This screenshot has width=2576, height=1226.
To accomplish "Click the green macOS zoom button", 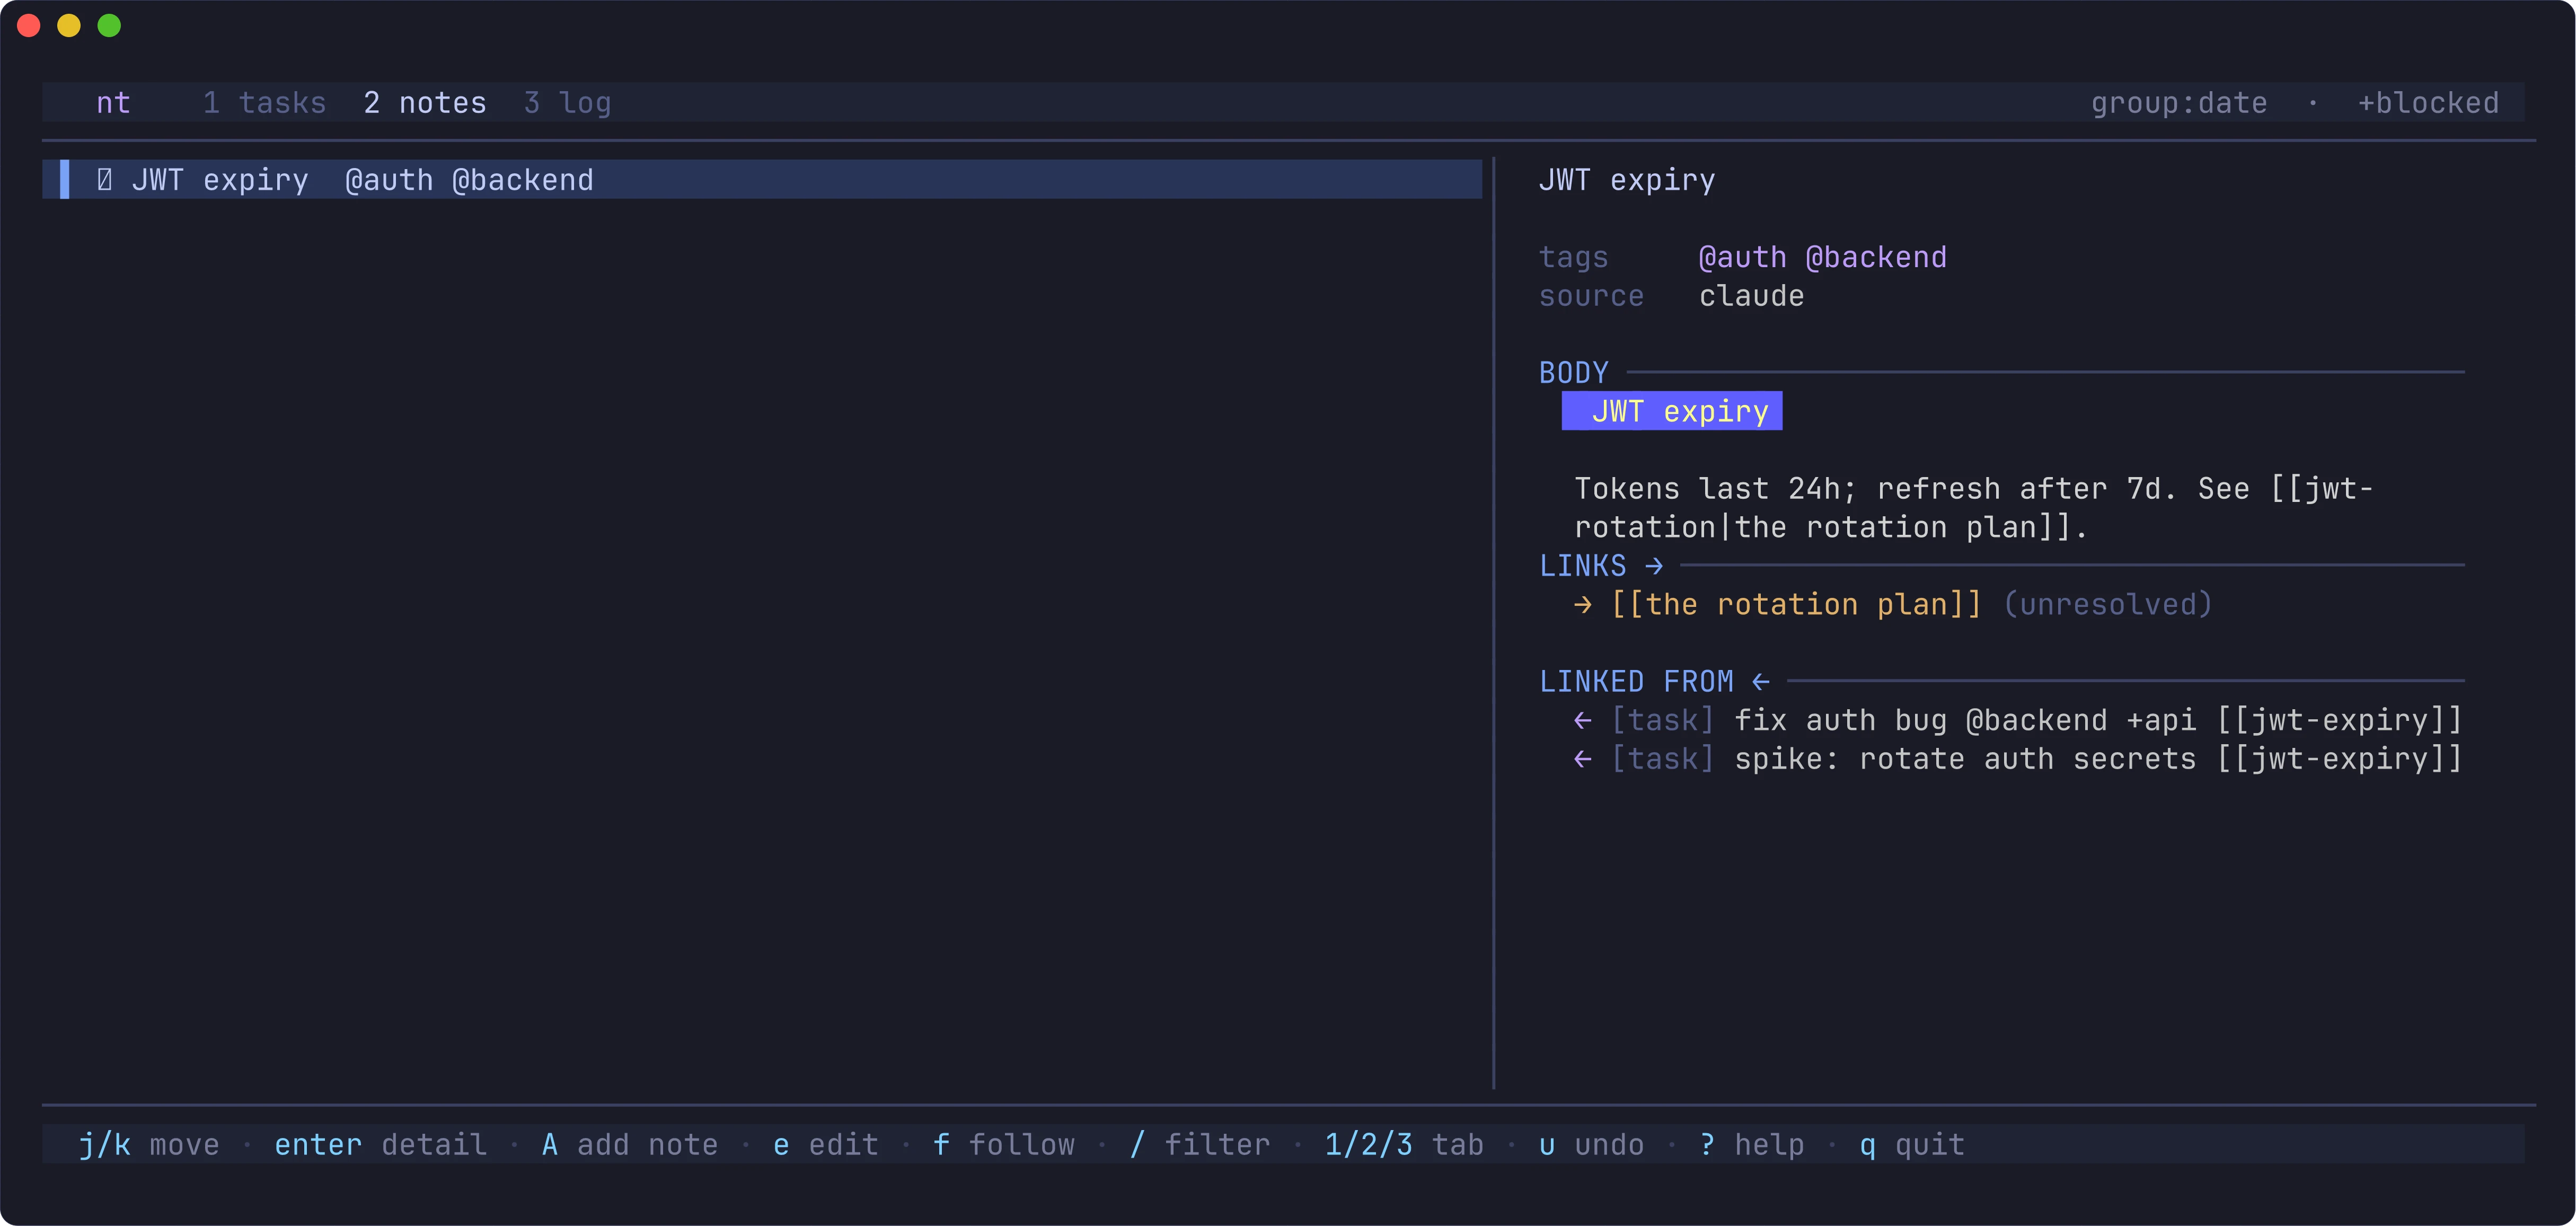I will 109,26.
